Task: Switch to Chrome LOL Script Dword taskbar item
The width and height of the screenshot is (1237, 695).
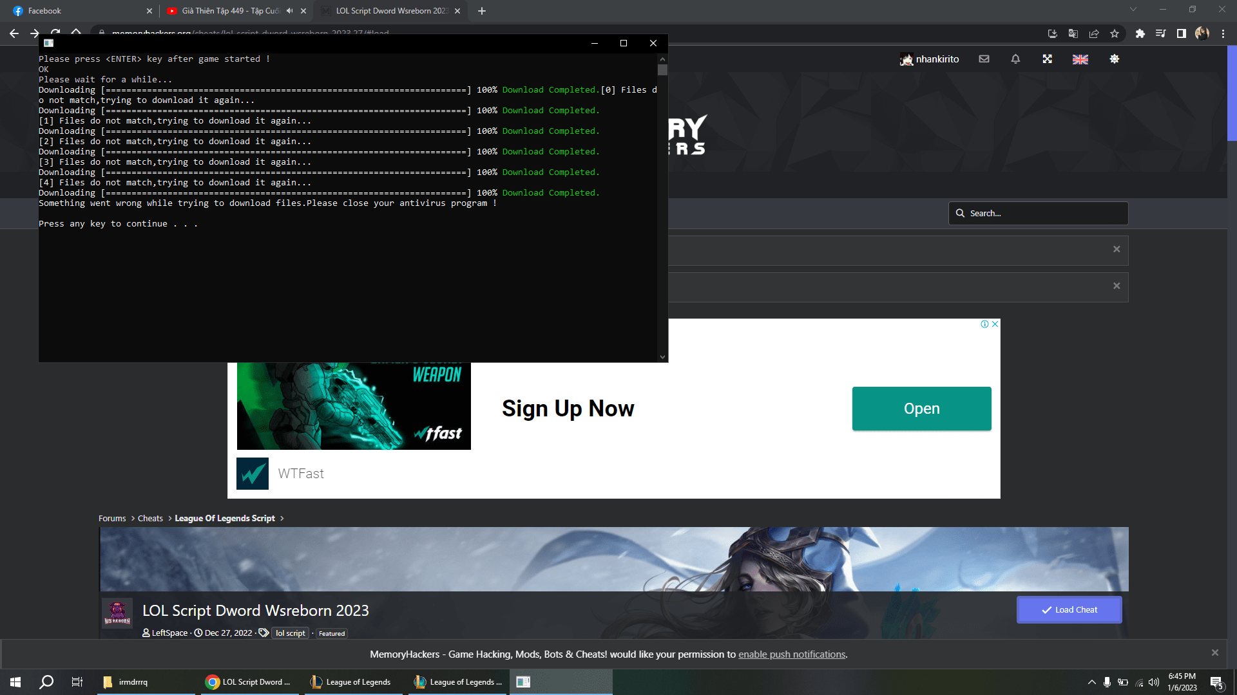Action: pyautogui.click(x=250, y=682)
